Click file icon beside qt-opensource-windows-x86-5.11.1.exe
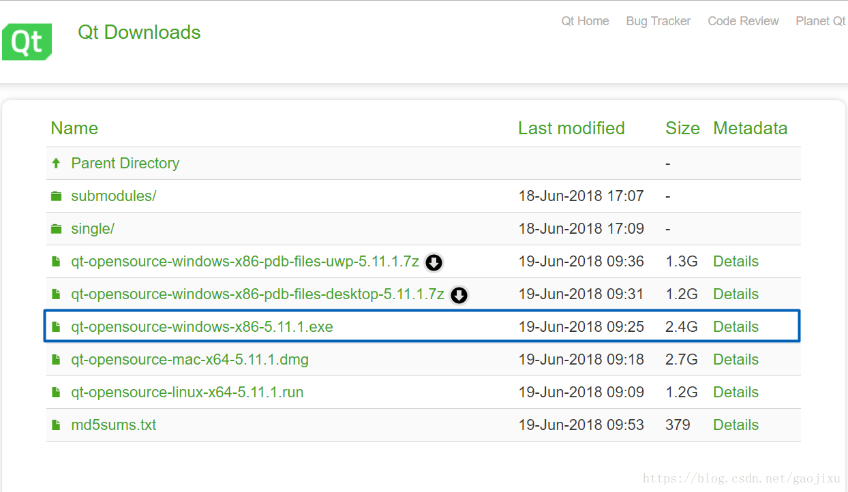The height and width of the screenshot is (492, 848). click(56, 327)
